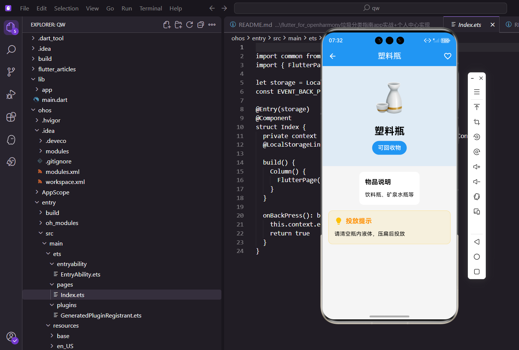Click the qw search box in the title bar
This screenshot has width=519, height=350.
pos(370,8)
